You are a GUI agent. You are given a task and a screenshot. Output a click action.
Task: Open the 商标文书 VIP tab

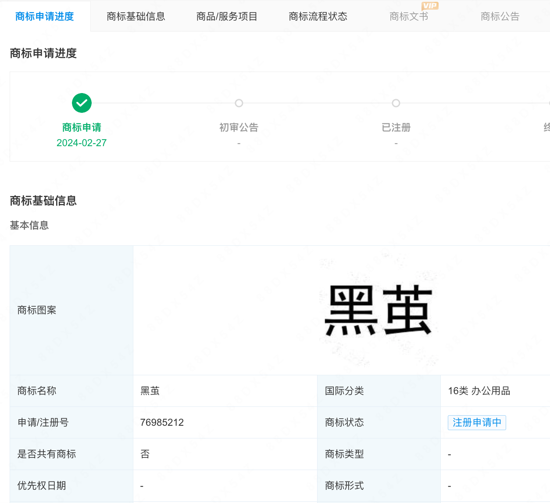409,17
